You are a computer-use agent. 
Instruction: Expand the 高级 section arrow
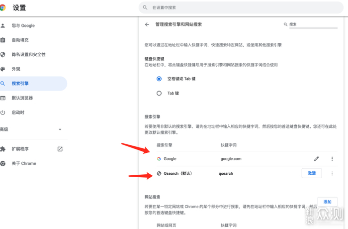click(60, 129)
